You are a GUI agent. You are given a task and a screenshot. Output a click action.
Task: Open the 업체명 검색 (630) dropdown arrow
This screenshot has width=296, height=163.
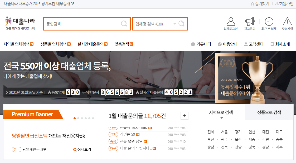pos(174,24)
